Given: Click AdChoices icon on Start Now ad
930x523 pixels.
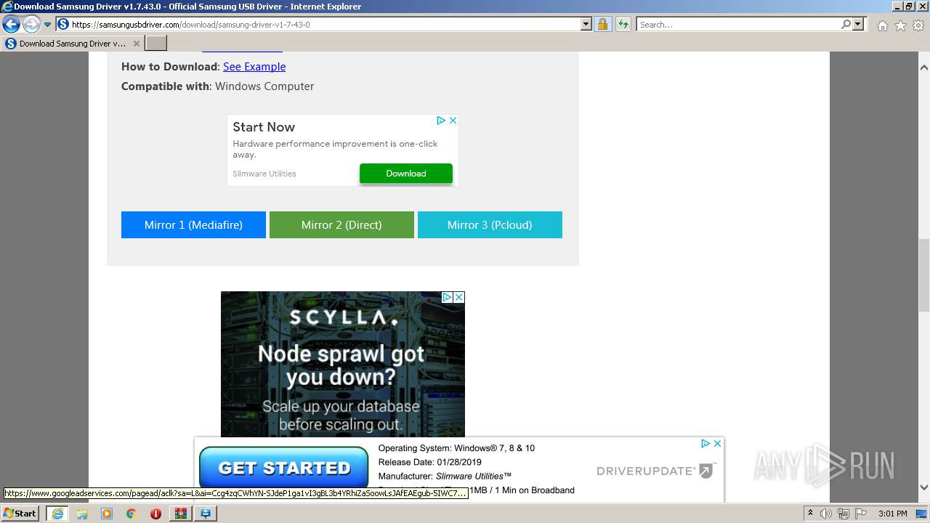Looking at the screenshot, I should click(x=441, y=121).
